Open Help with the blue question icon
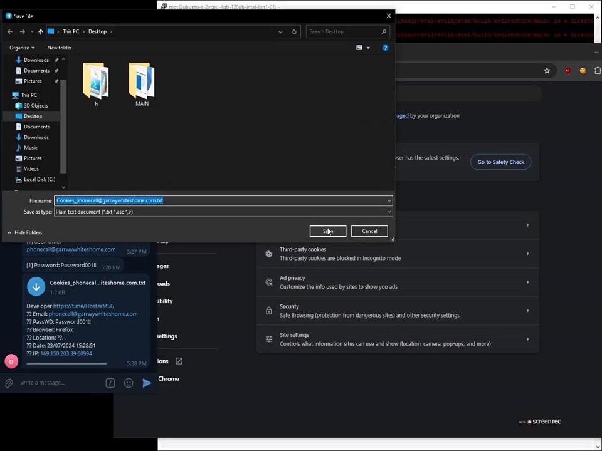This screenshot has width=602, height=451. pyautogui.click(x=386, y=48)
